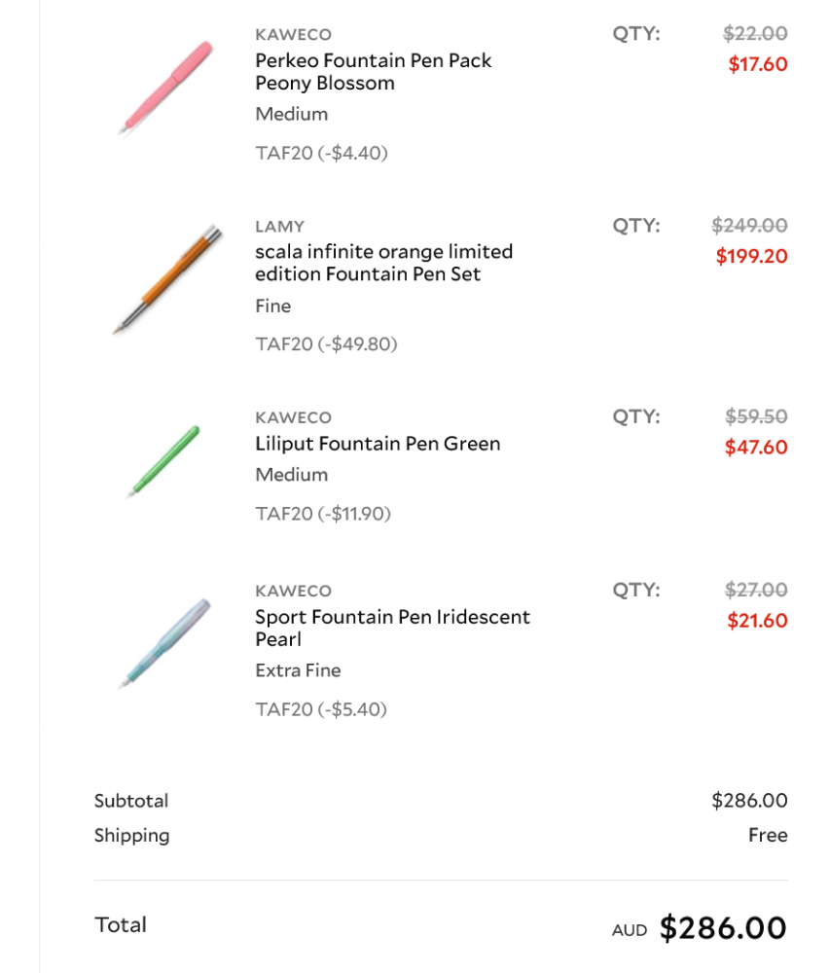Open the scala infinite orange Fountain Pen Set
829x973 pixels.
click(382, 263)
